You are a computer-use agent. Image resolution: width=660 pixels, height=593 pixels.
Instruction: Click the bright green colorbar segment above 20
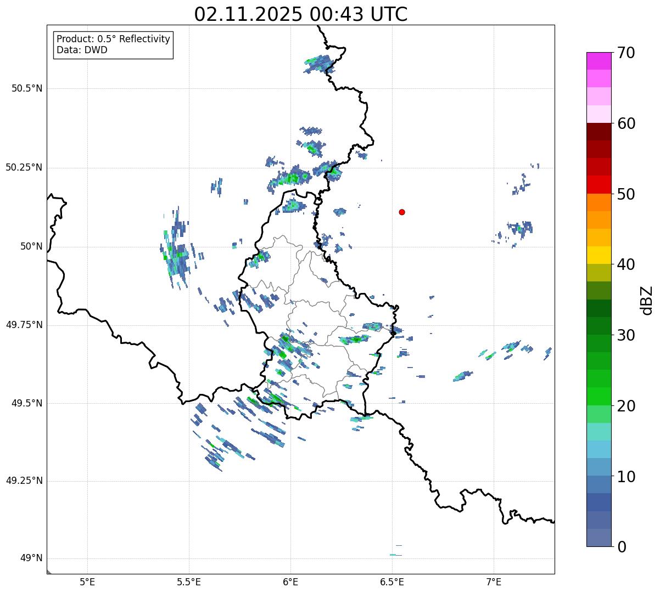(x=599, y=397)
